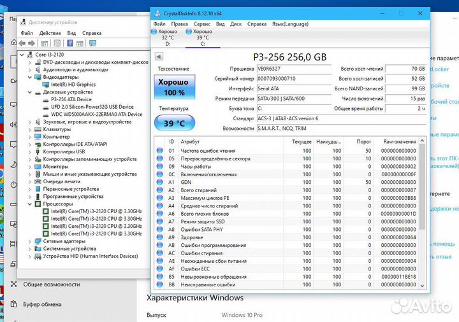Image resolution: width=459 pixels, height=322 pixels.
Task: Open Файл menu in CrystalDiskInfo
Action: click(159, 24)
